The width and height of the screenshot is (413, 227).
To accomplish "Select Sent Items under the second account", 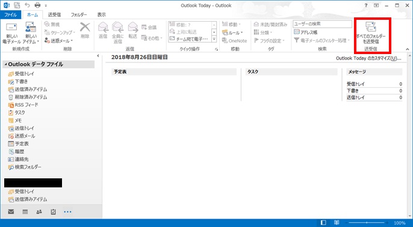I will tap(28, 199).
